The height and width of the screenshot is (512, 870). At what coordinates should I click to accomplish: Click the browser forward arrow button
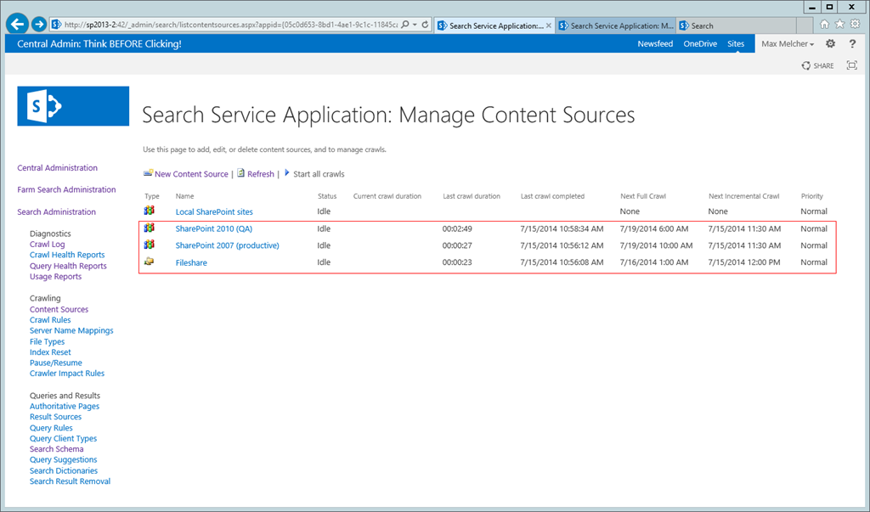[39, 25]
